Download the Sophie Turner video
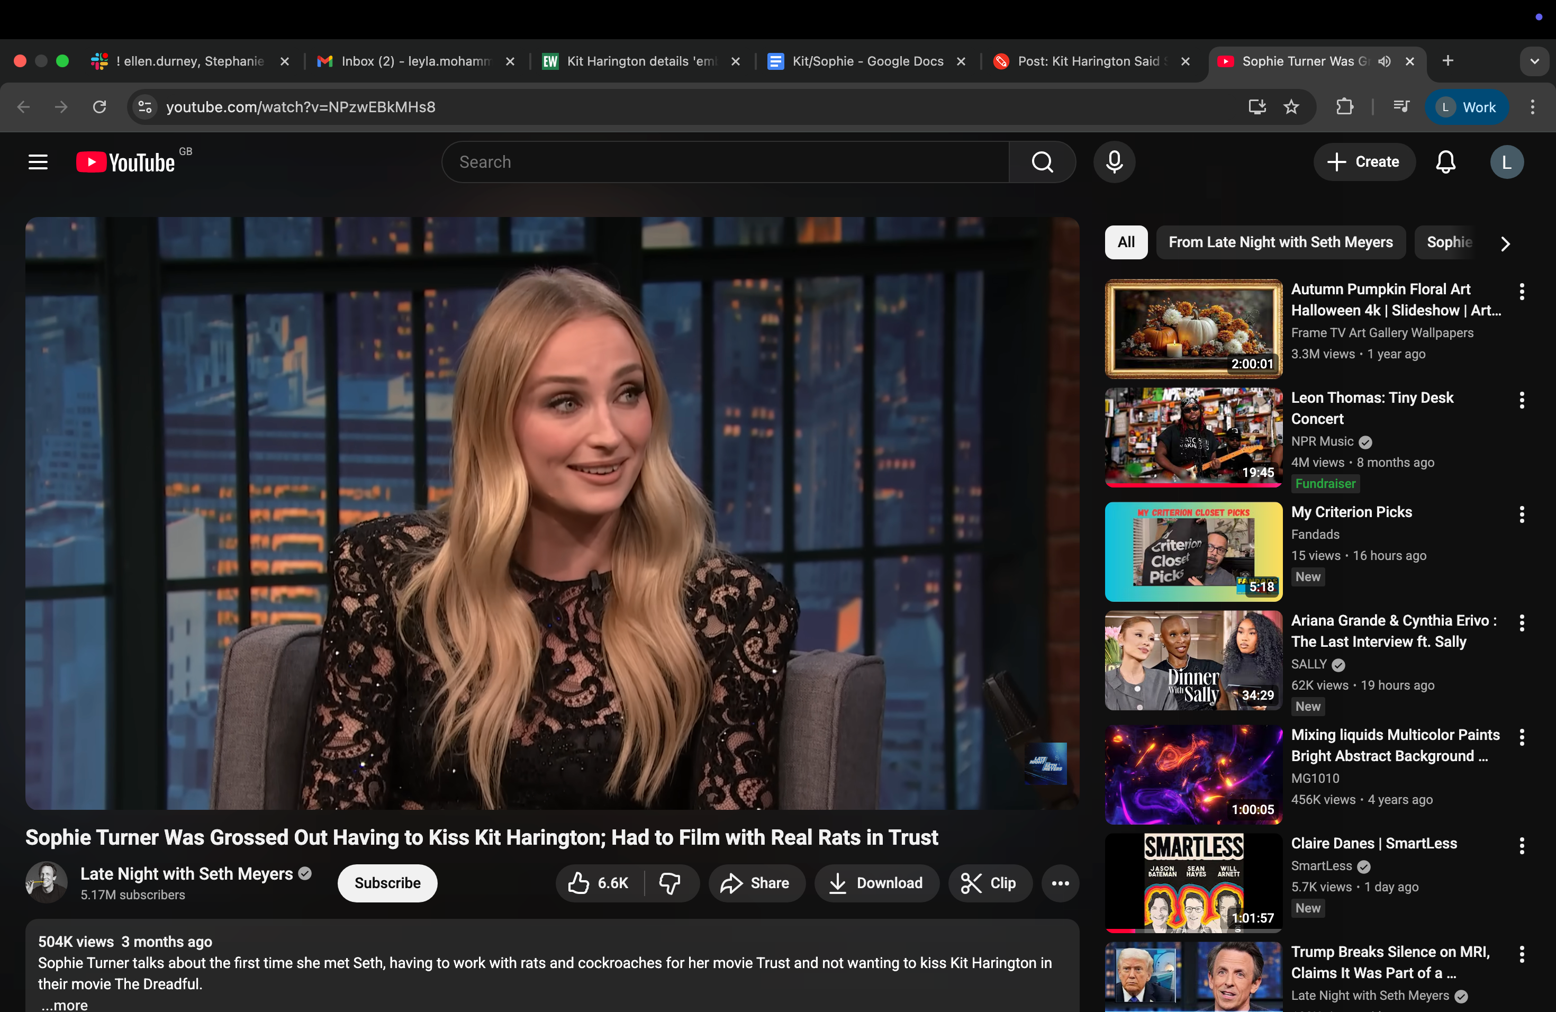This screenshot has width=1556, height=1012. pos(876,883)
